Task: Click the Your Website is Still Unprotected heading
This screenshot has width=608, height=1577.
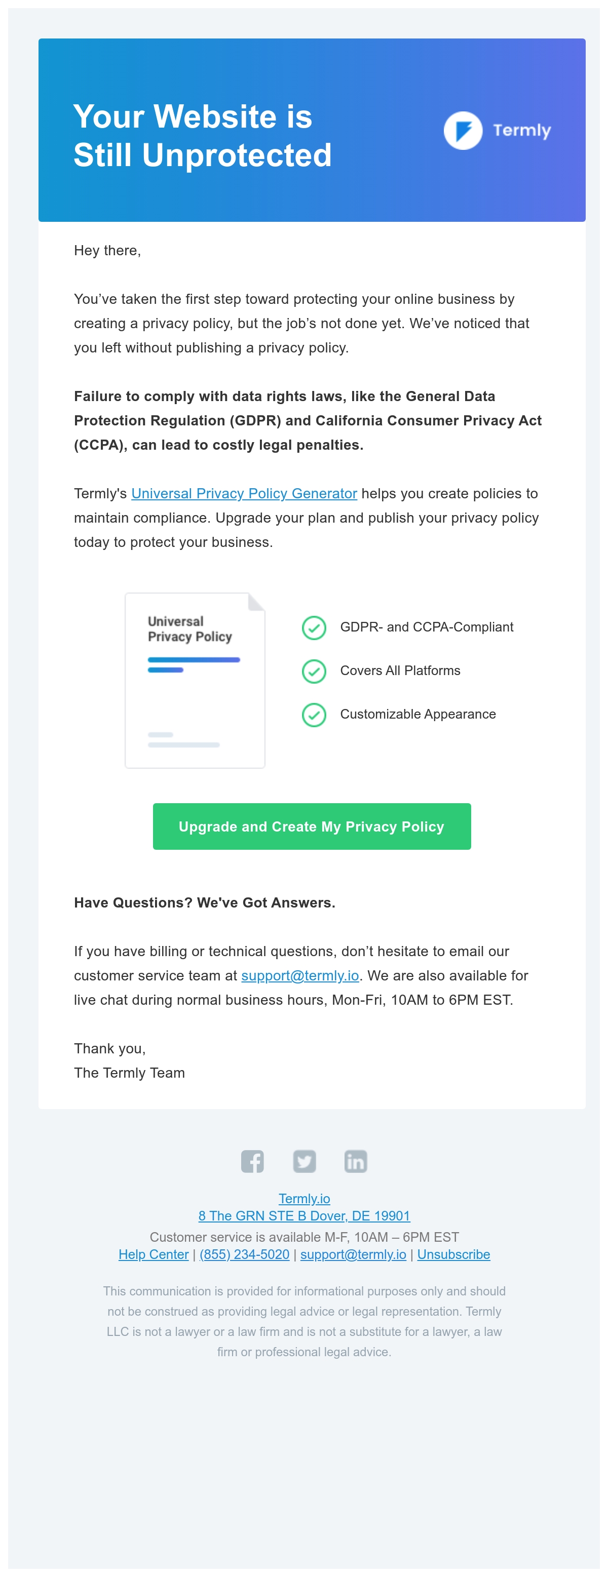Action: pyautogui.click(x=203, y=135)
